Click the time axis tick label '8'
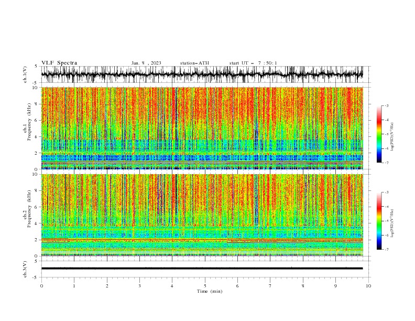 click(x=303, y=286)
